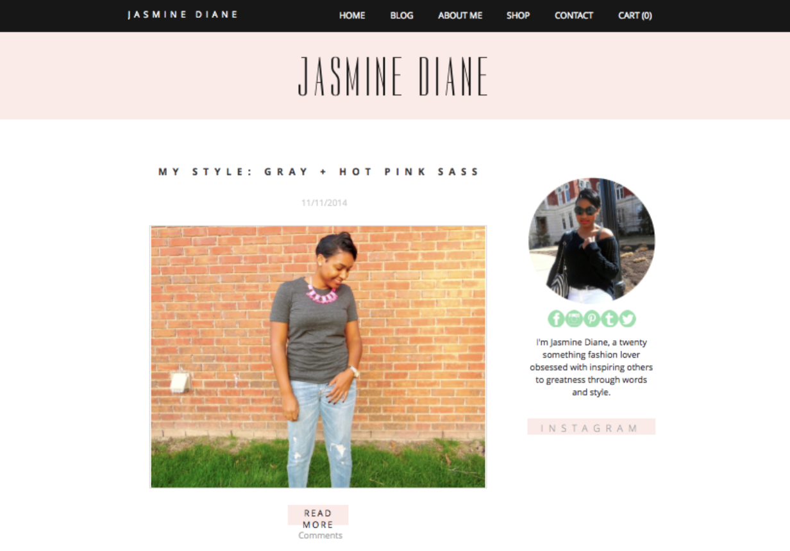
Task: Open the brick wall outfit photo
Action: tap(318, 357)
